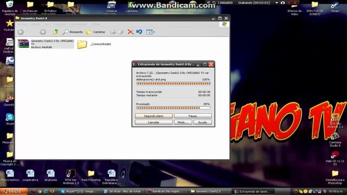Image resolution: width=347 pixels, height=195 pixels.
Task: Select the Youtube star icon on desktop
Action: 9,25
